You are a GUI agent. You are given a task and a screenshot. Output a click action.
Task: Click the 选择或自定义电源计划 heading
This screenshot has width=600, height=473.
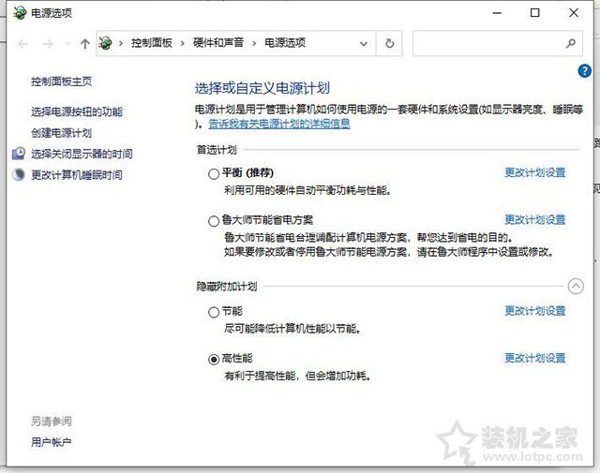pyautogui.click(x=262, y=88)
